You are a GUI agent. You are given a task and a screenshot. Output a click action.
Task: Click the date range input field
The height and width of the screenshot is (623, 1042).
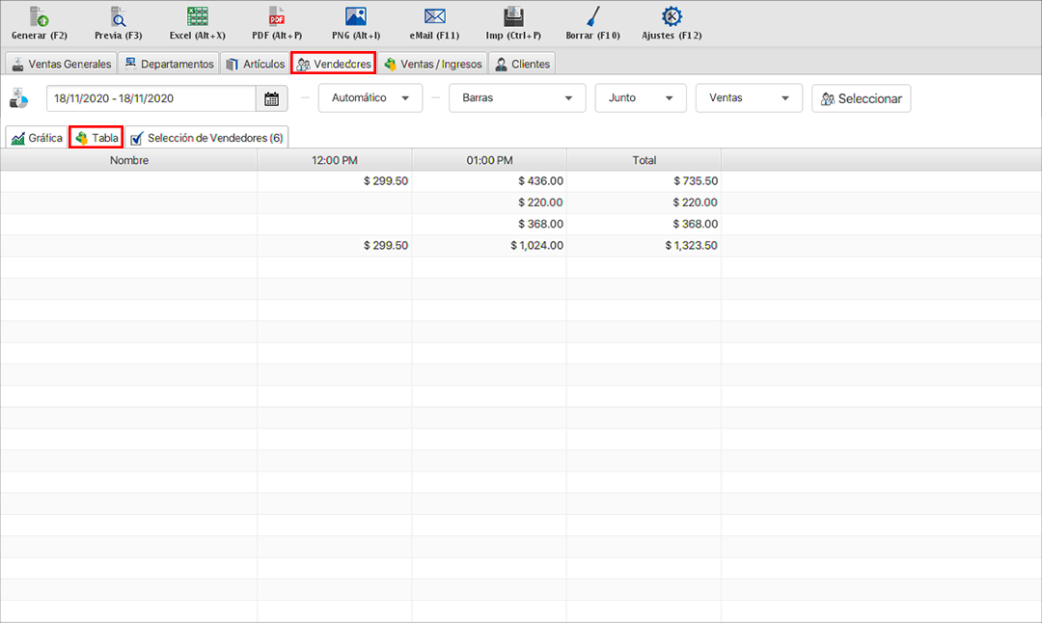151,98
